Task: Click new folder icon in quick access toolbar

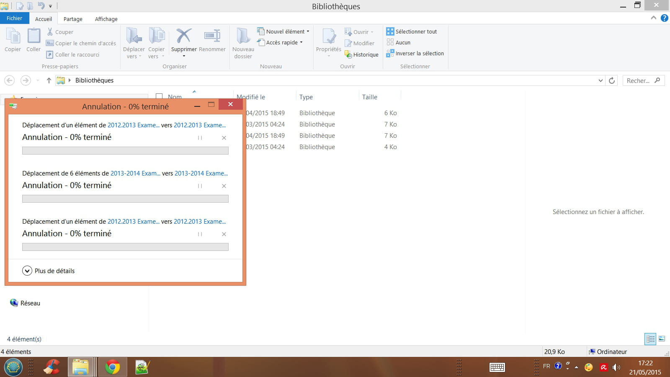Action: click(x=30, y=6)
